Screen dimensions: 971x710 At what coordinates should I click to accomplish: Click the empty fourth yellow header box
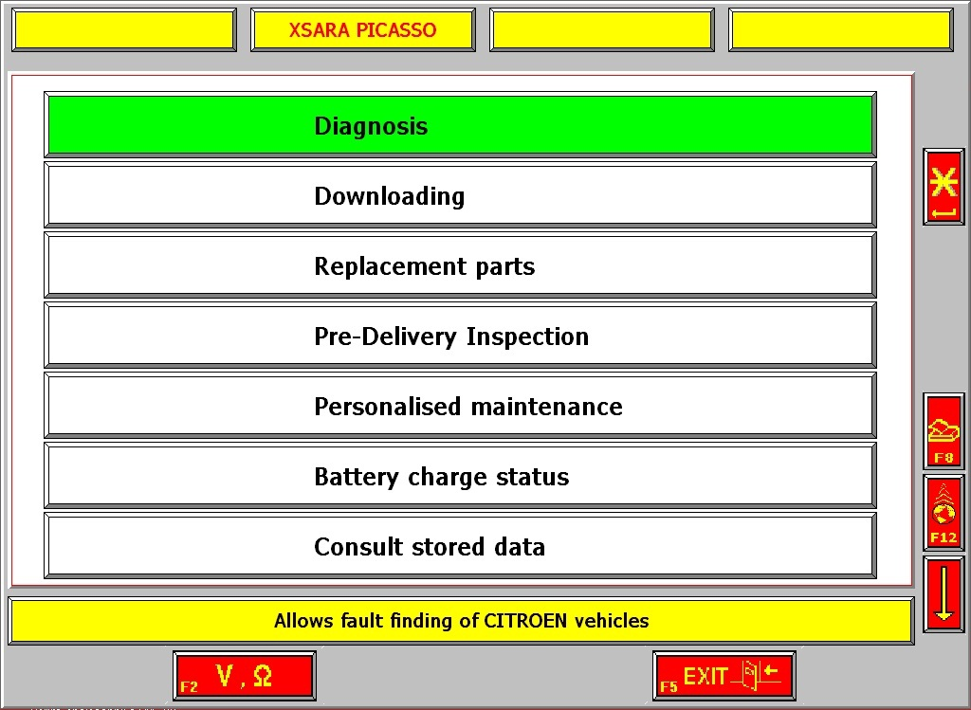pos(840,30)
